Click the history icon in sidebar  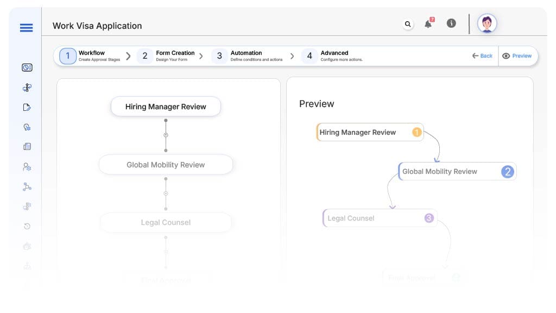point(27,226)
